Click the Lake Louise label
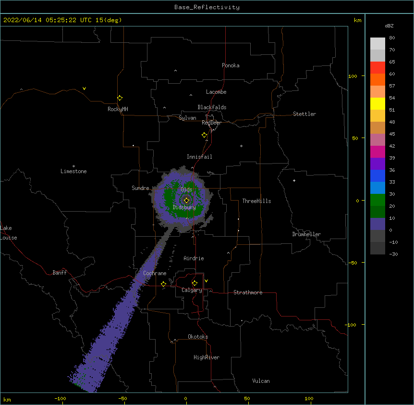This screenshot has width=414, height=405. pyautogui.click(x=9, y=233)
